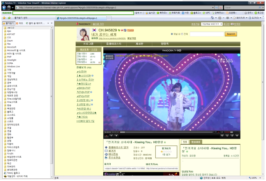Click the 로그인 button on Naver toolbar
This screenshot has width=266, height=181.
(x=259, y=13)
